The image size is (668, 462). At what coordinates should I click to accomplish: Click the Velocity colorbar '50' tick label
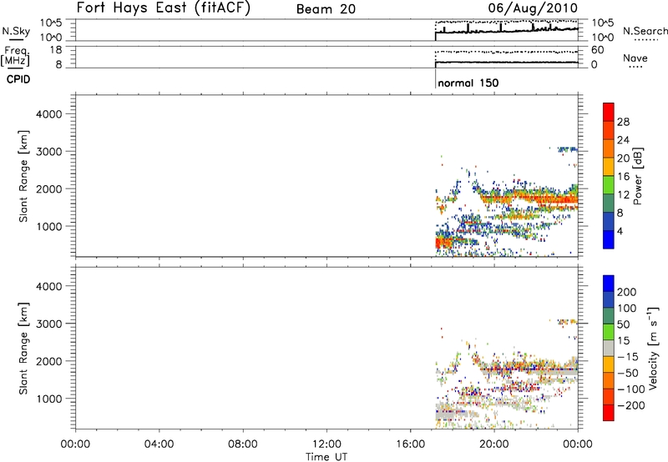point(623,324)
